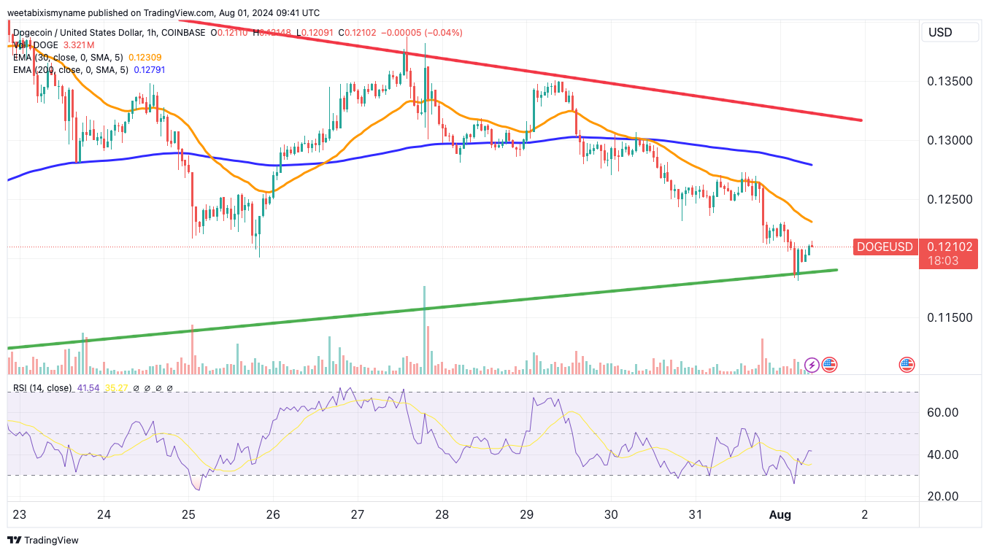Click the US flag event icon beside lightning bolt
This screenshot has width=989, height=553.
tap(830, 365)
